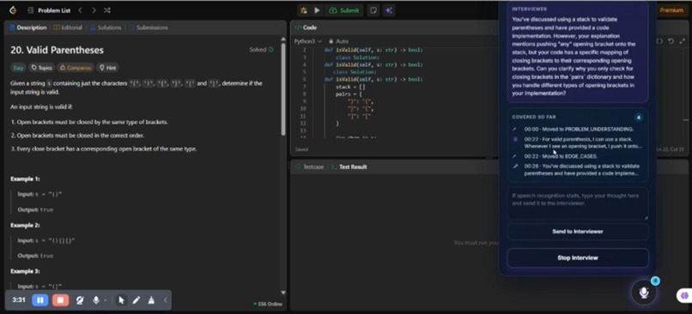
Task: Select the highlighter eraser tool
Action: 151,300
